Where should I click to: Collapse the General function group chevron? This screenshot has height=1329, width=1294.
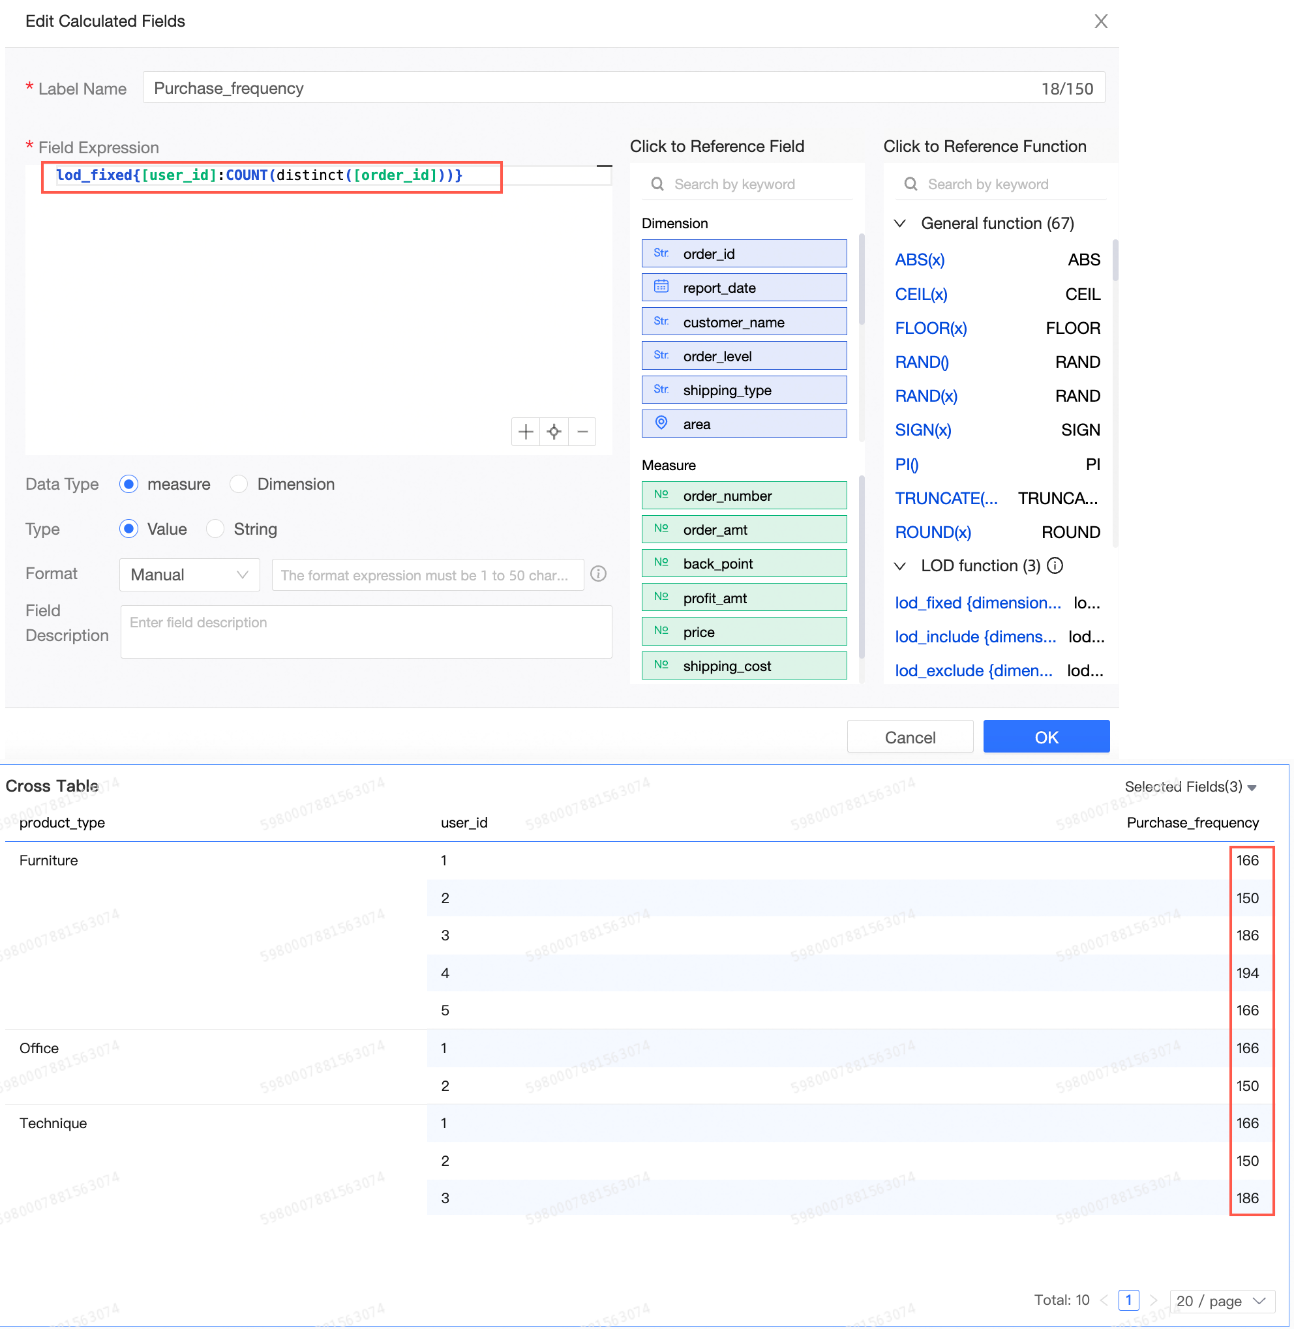(900, 224)
